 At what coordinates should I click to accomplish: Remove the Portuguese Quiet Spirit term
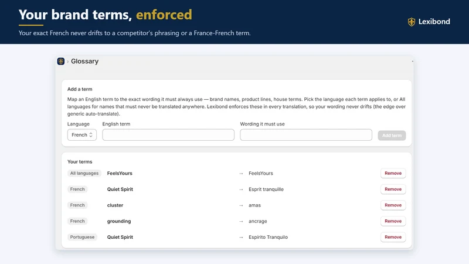pos(393,237)
